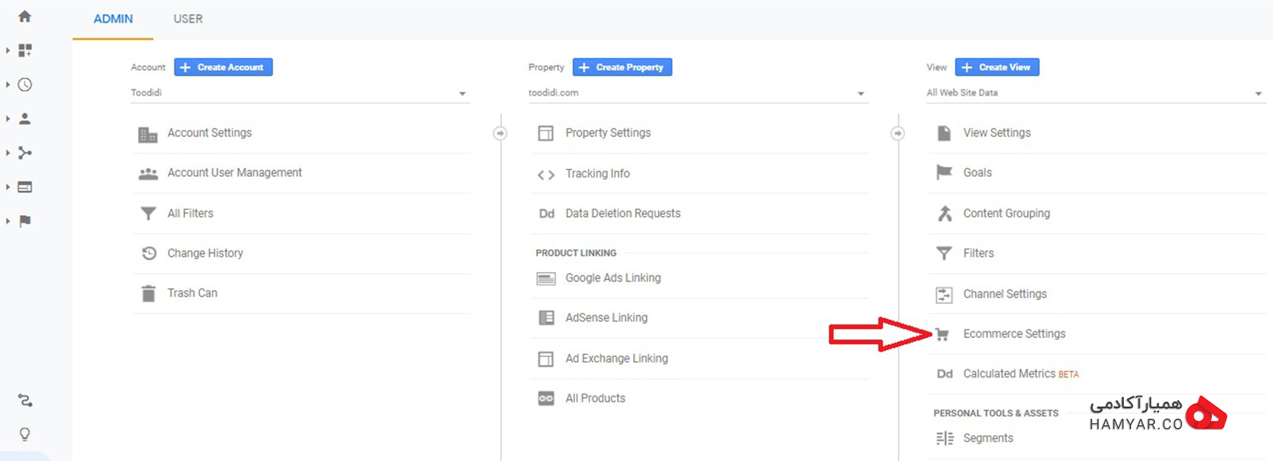Open Content Grouping link
Screen dimensions: 1273x461
click(1006, 213)
